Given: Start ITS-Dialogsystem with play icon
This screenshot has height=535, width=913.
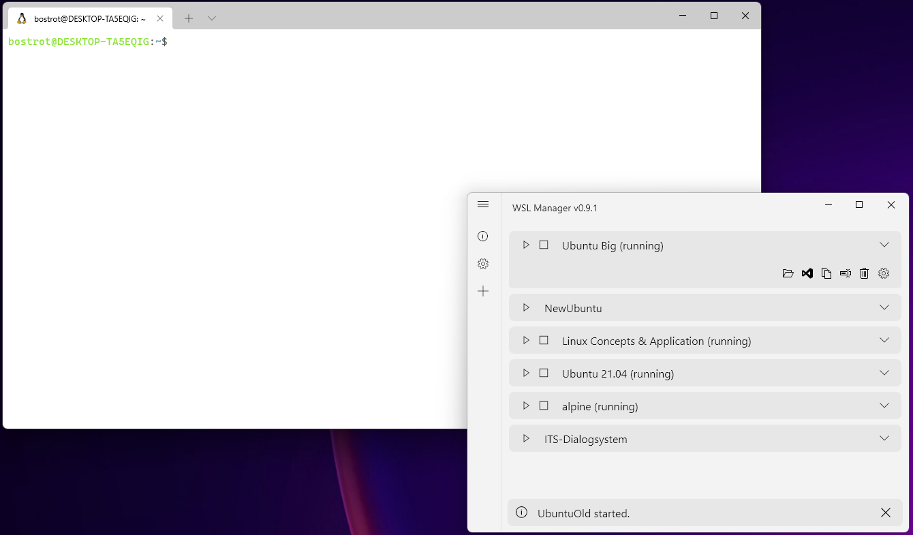Looking at the screenshot, I should pyautogui.click(x=526, y=438).
